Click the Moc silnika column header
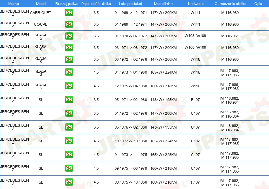The image size is (269, 189). coord(163,4)
